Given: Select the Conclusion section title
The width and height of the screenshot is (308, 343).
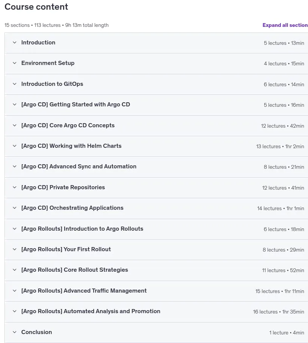Looking at the screenshot, I should pyautogui.click(x=37, y=332).
